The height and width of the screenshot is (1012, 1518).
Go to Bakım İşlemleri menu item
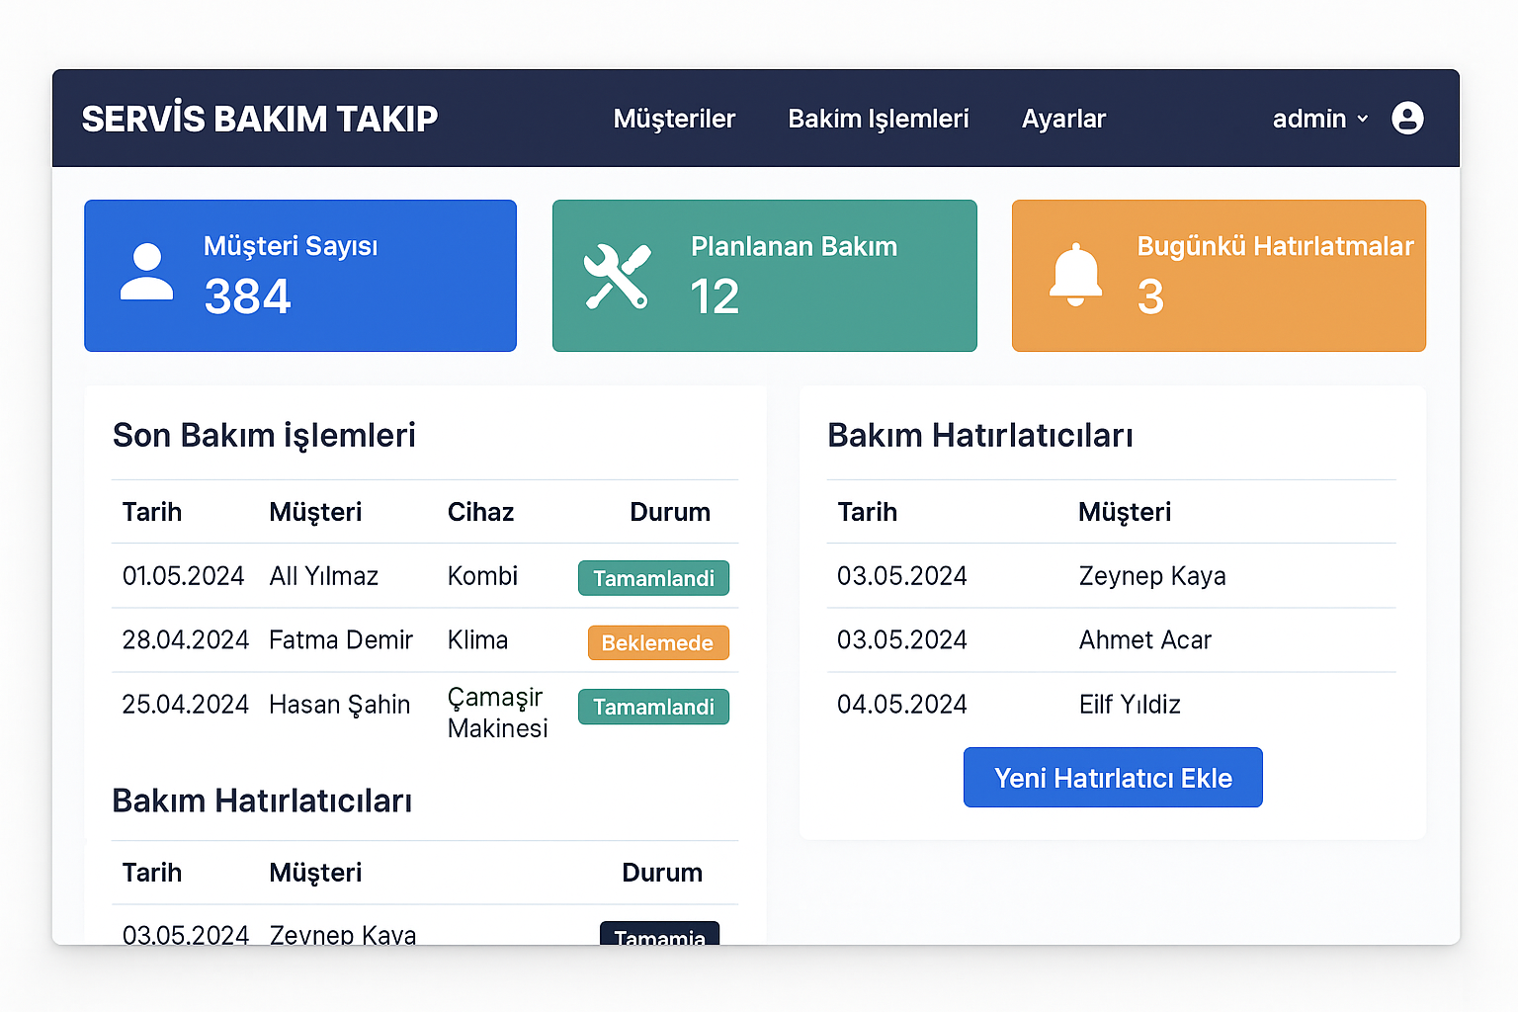tap(878, 119)
